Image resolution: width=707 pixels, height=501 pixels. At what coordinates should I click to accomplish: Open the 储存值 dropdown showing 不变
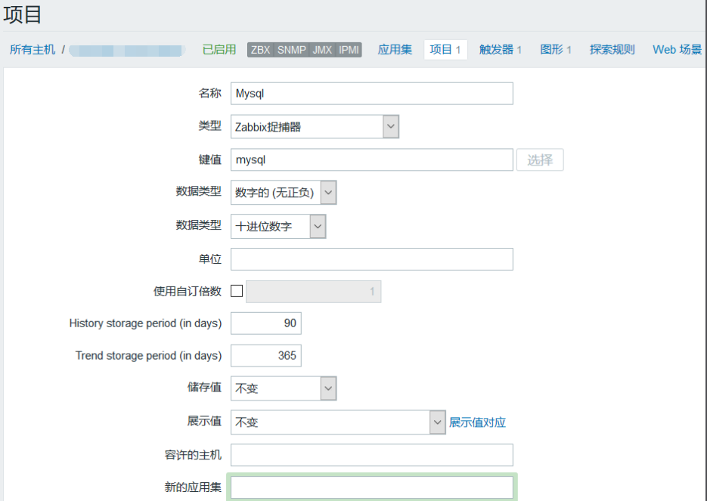pos(328,388)
